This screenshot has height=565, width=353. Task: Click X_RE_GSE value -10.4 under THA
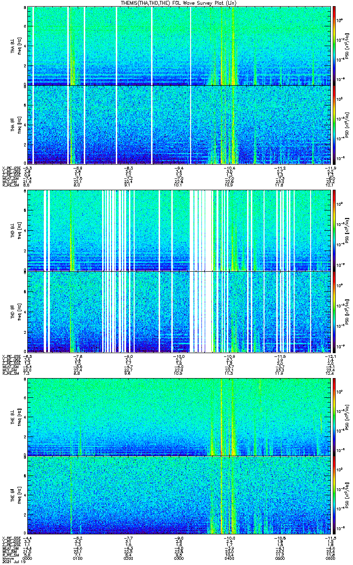point(229,168)
